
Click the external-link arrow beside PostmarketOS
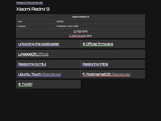pyautogui.click(x=84, y=74)
